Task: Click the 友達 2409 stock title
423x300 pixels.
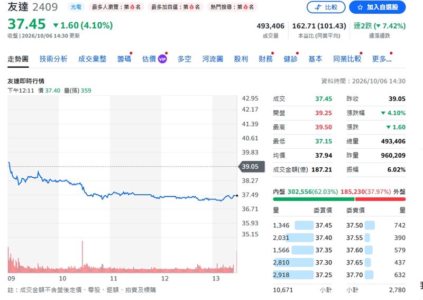Action: tap(33, 7)
